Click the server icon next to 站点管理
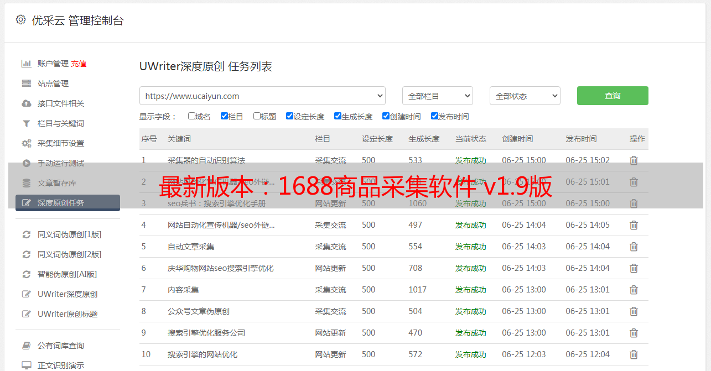 (26, 83)
